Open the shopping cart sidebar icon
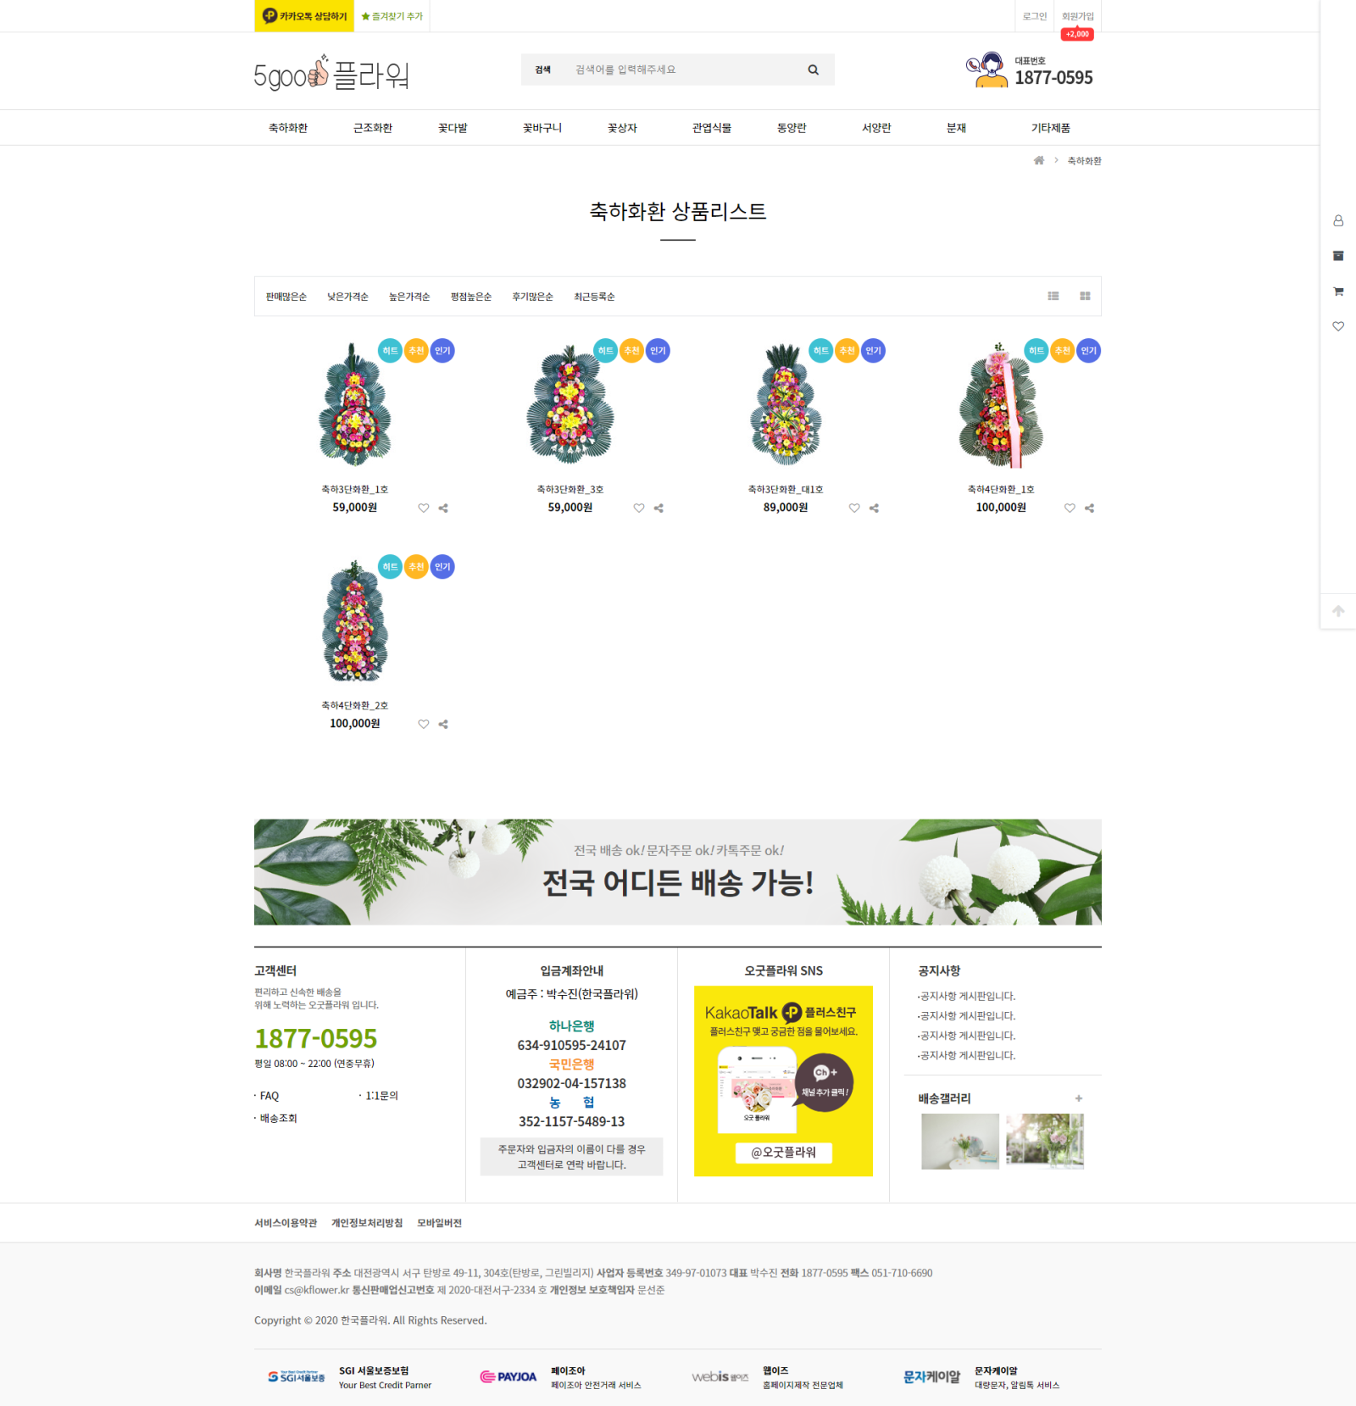1356x1406 pixels. [x=1338, y=292]
